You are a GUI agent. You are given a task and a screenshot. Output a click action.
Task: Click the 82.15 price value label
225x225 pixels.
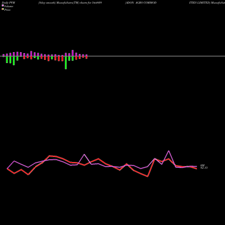204,168
